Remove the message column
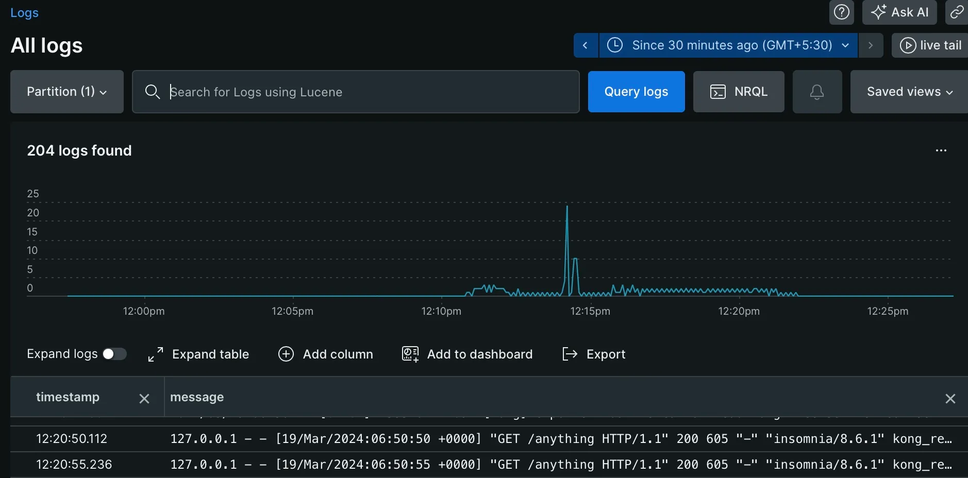This screenshot has width=968, height=478. click(x=950, y=399)
